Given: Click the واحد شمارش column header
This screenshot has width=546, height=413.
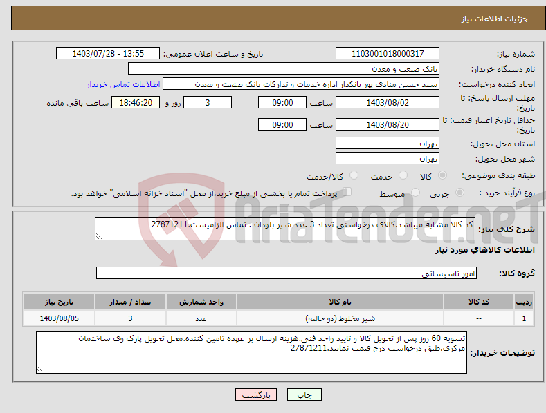Looking at the screenshot, I should (x=201, y=302).
